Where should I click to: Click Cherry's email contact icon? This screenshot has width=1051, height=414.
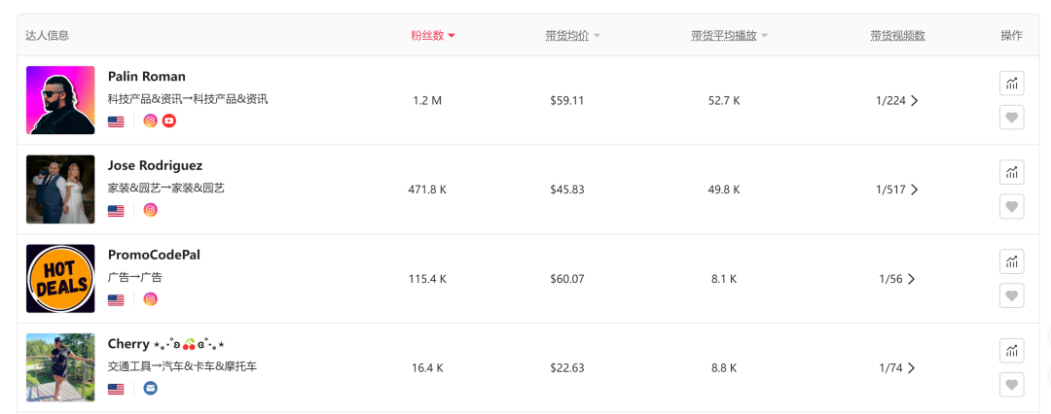click(150, 389)
